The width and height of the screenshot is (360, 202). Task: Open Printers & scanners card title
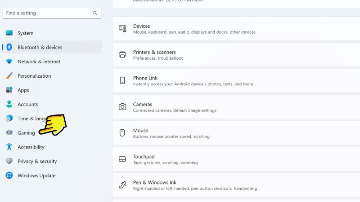[154, 52]
